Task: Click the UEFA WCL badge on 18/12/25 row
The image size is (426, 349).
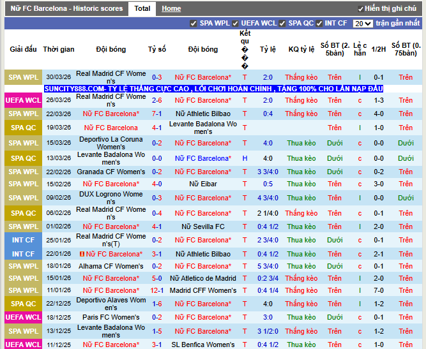Action: (23, 317)
